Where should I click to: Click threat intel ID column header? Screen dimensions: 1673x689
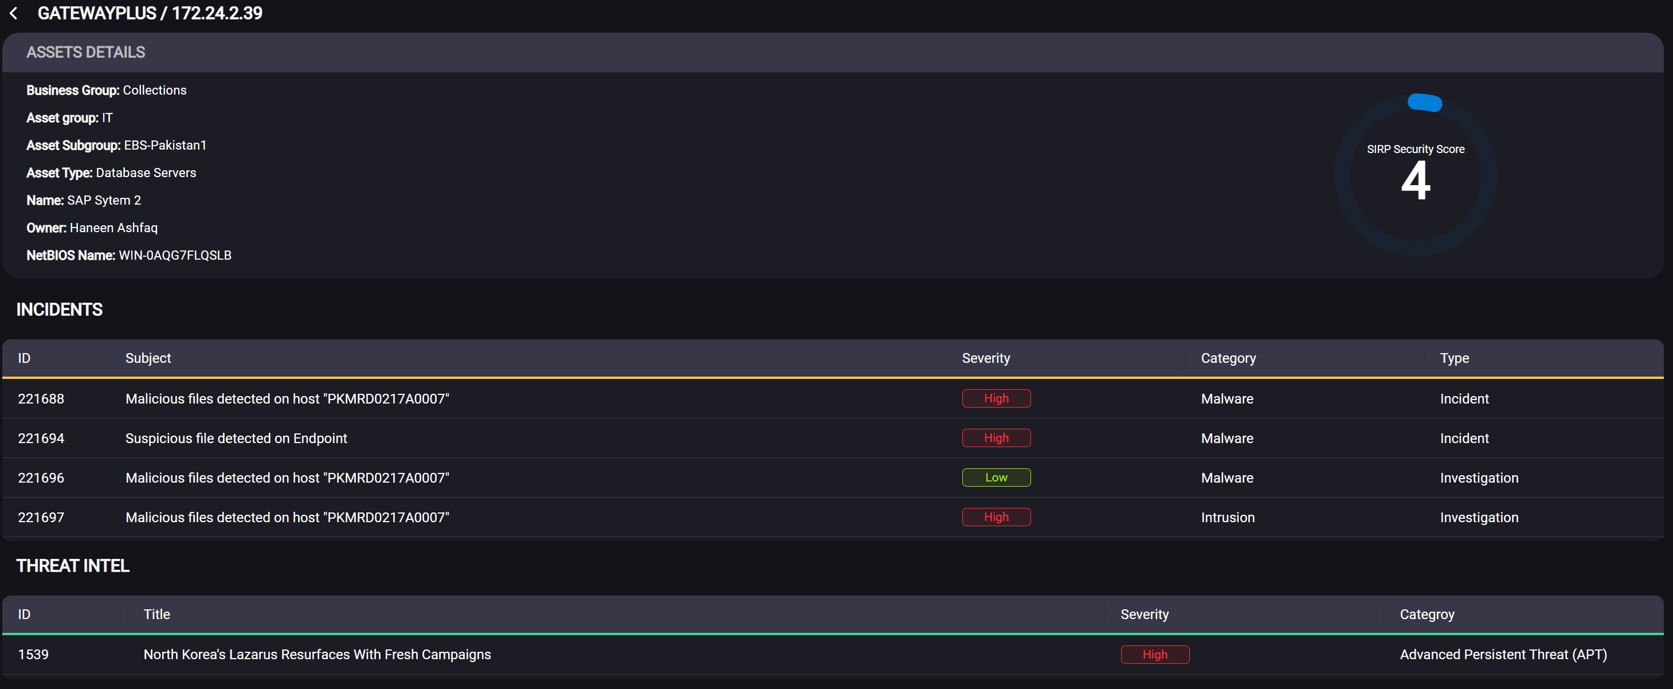pyautogui.click(x=24, y=614)
